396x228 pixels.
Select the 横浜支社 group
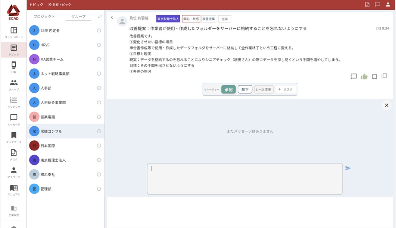(66, 174)
